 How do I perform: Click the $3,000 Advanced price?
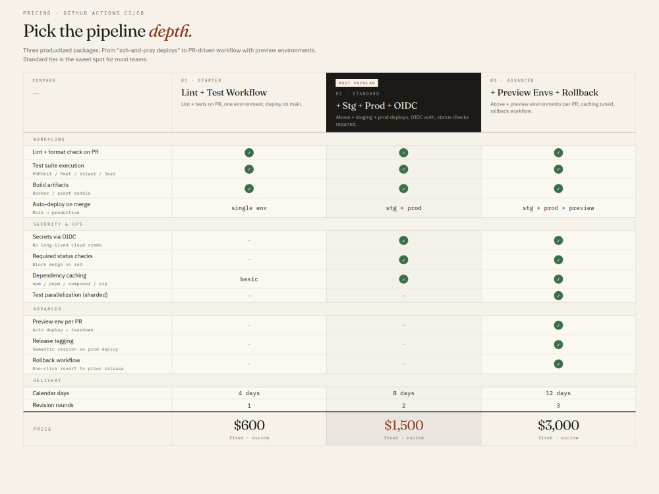point(558,425)
